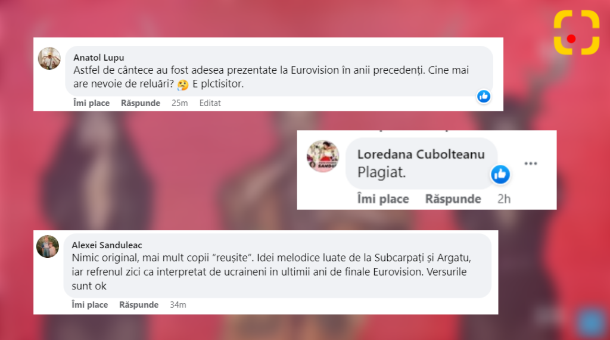Screen dimensions: 610x340
Task: Reply to Loredana's comment with Răspunde
Action: (453, 199)
